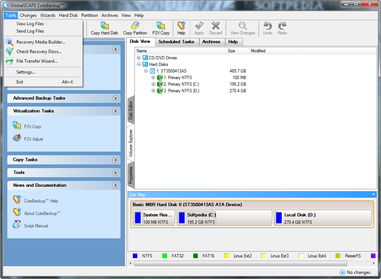
Task: Open the P2V Adjust link
Action: (33, 139)
